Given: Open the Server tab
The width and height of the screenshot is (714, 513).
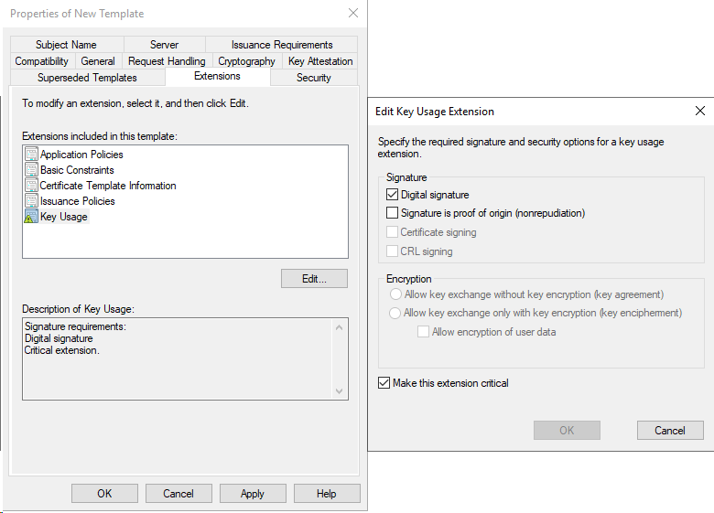Looking at the screenshot, I should (x=165, y=45).
